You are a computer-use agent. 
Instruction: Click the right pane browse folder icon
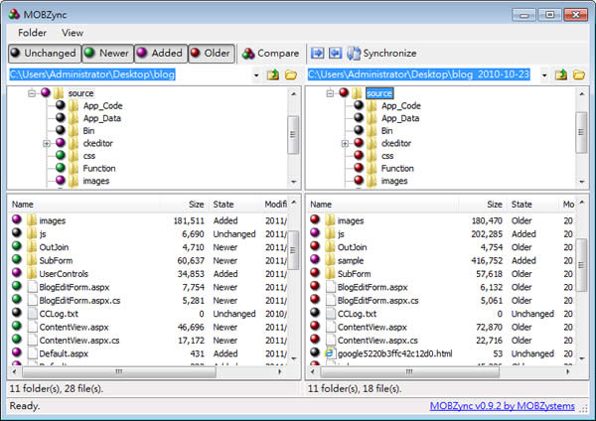pos(578,74)
